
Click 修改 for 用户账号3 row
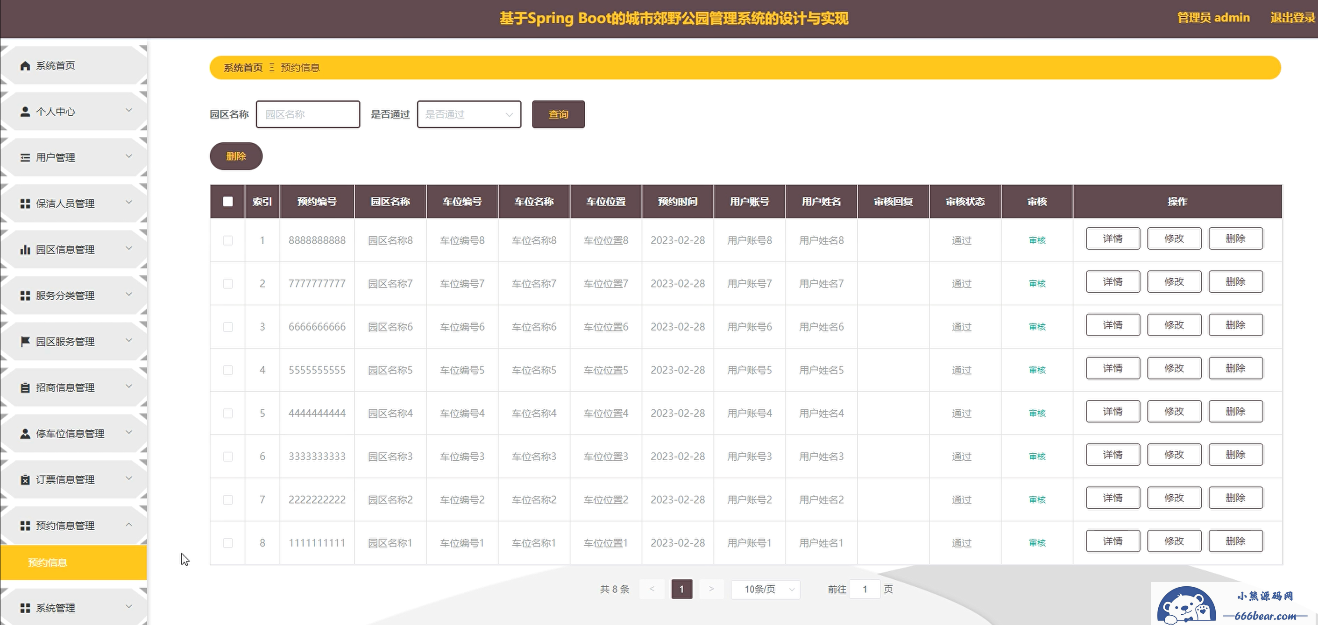[x=1174, y=455]
